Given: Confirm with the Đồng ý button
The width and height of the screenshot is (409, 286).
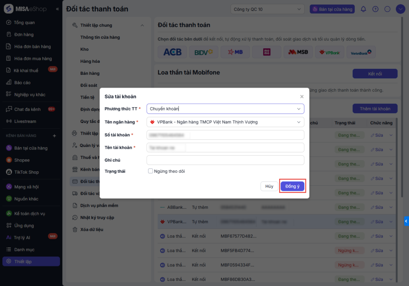Looking at the screenshot, I should 292,186.
